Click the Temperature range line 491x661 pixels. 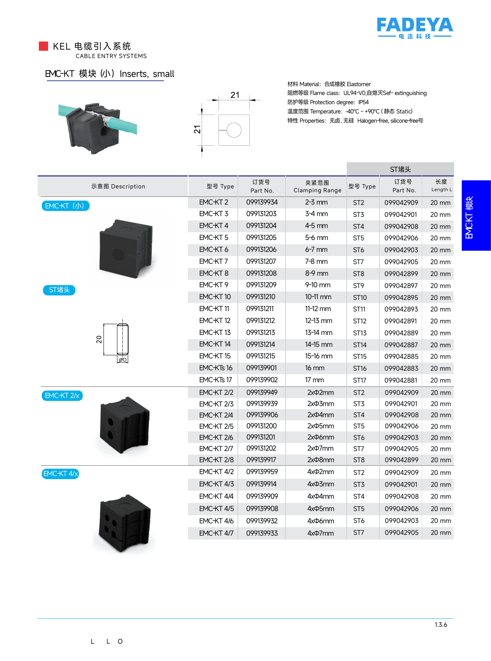[x=350, y=112]
